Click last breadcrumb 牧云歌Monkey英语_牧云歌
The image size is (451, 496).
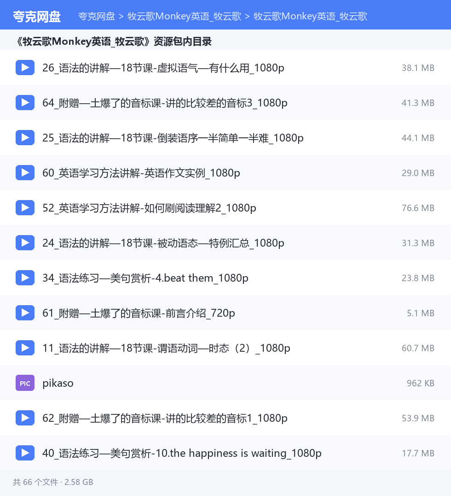click(x=311, y=16)
